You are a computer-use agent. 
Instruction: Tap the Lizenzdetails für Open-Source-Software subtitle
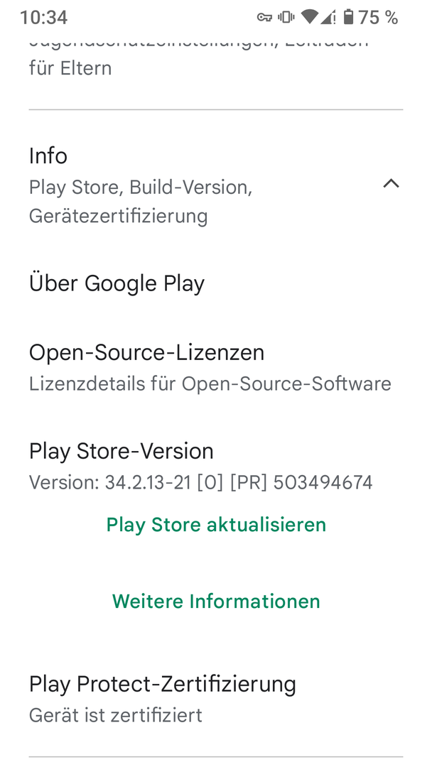click(210, 384)
